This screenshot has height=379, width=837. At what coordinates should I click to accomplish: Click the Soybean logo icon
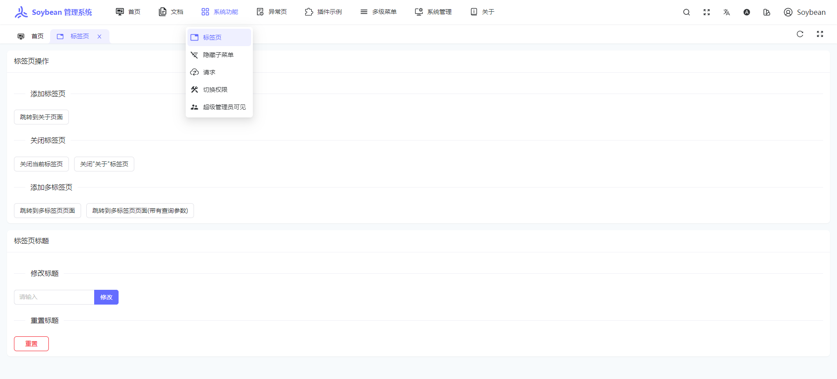pyautogui.click(x=21, y=12)
